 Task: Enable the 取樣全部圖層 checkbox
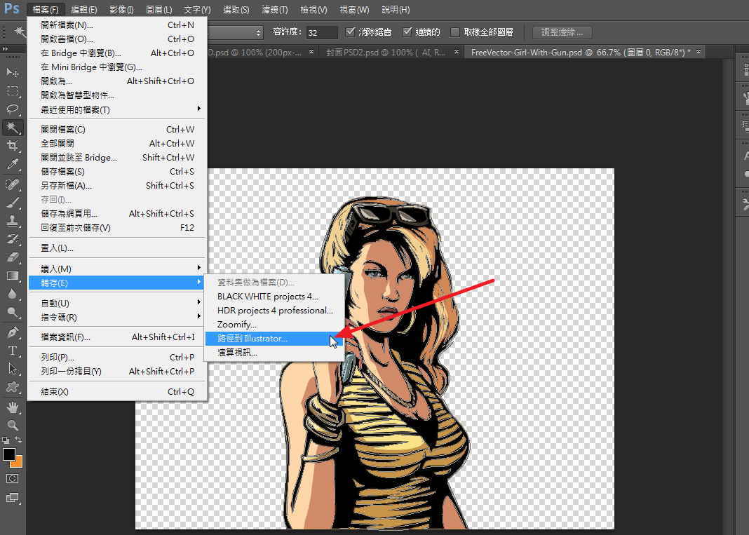(455, 32)
